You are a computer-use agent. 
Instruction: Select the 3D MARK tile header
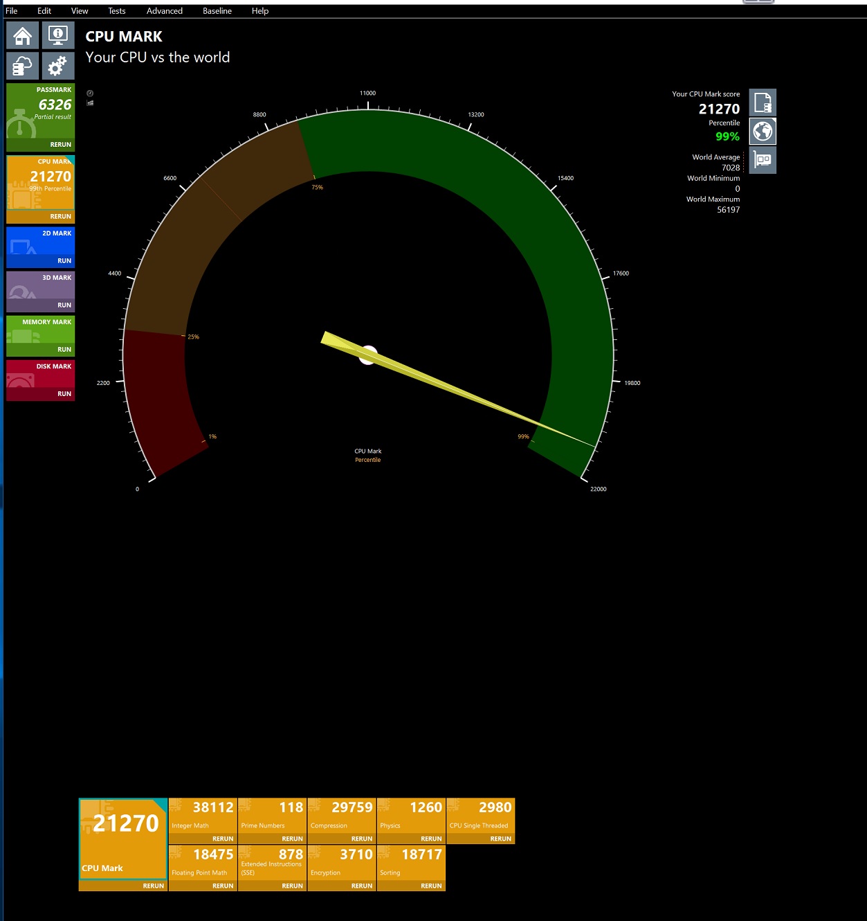(41, 285)
